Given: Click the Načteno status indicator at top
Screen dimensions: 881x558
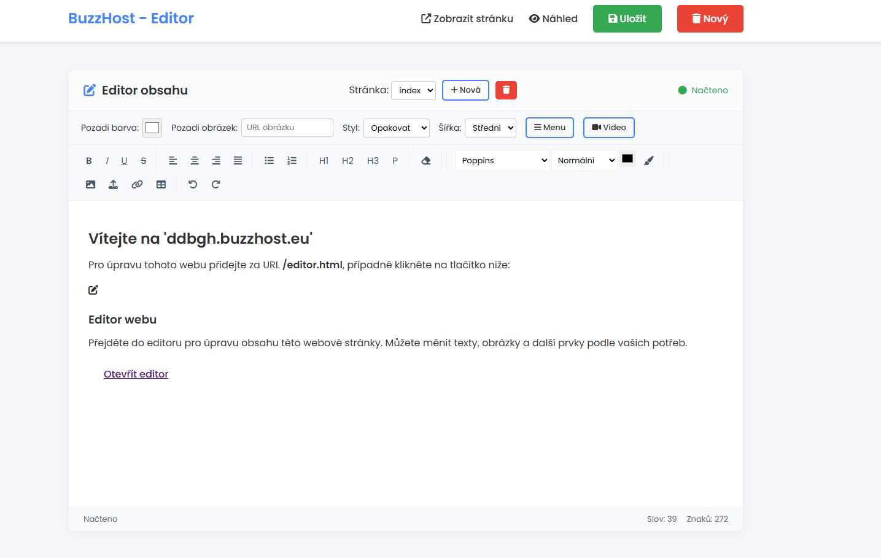Looking at the screenshot, I should [x=703, y=90].
